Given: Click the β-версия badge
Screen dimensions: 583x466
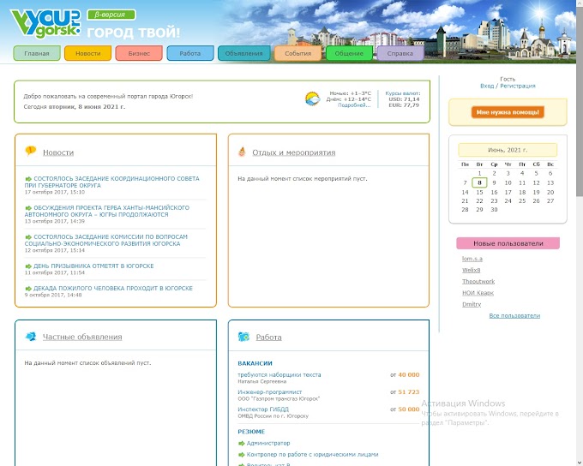Looking at the screenshot, I should [x=111, y=15].
